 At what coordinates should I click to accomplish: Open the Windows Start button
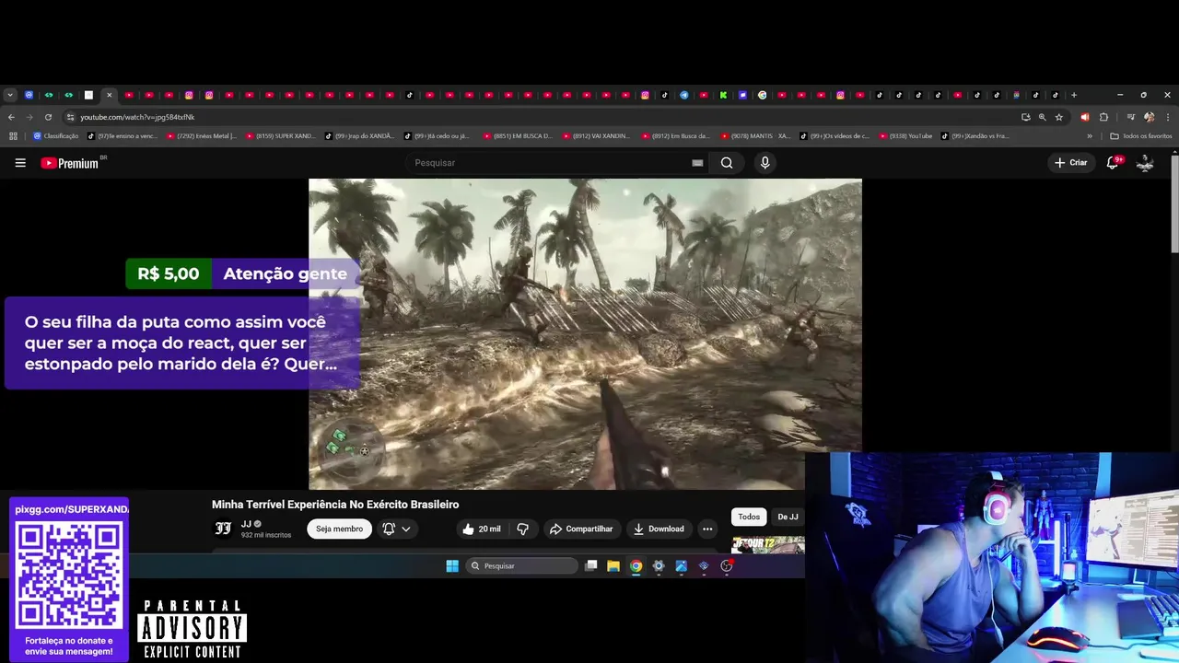[452, 566]
